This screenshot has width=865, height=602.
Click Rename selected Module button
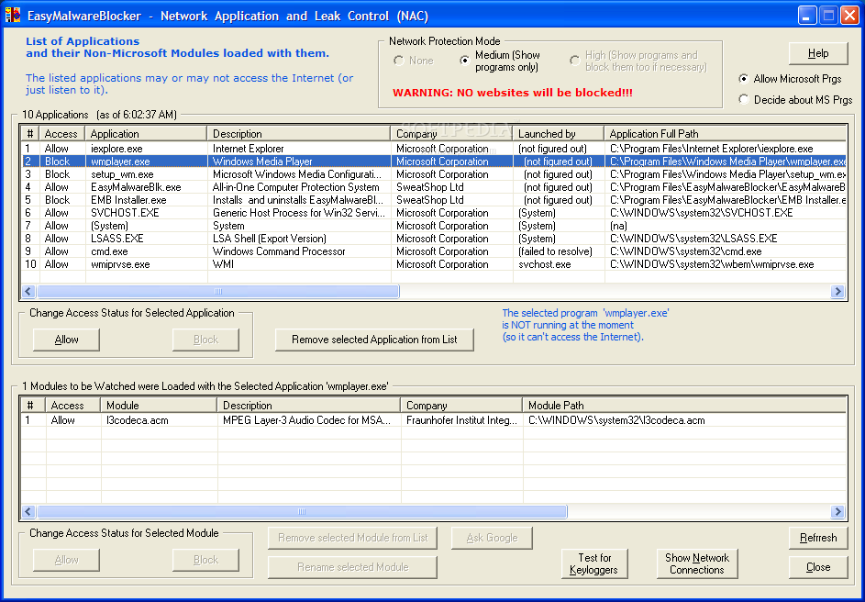tap(352, 567)
